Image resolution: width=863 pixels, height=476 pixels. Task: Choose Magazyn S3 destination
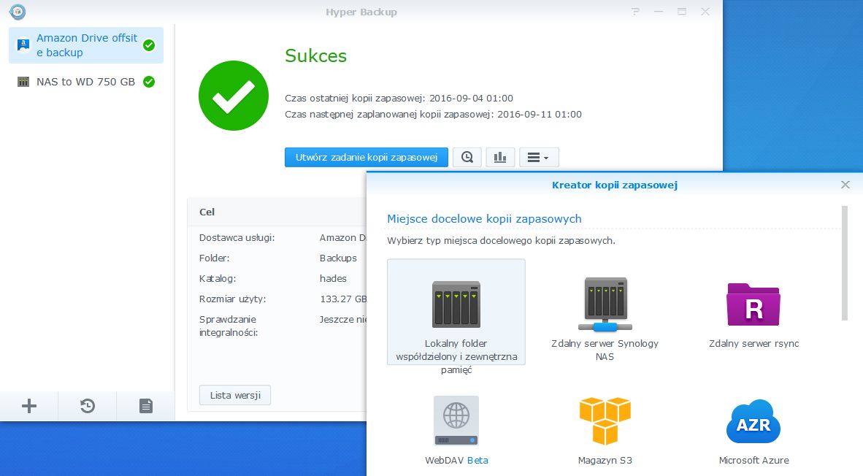point(605,430)
